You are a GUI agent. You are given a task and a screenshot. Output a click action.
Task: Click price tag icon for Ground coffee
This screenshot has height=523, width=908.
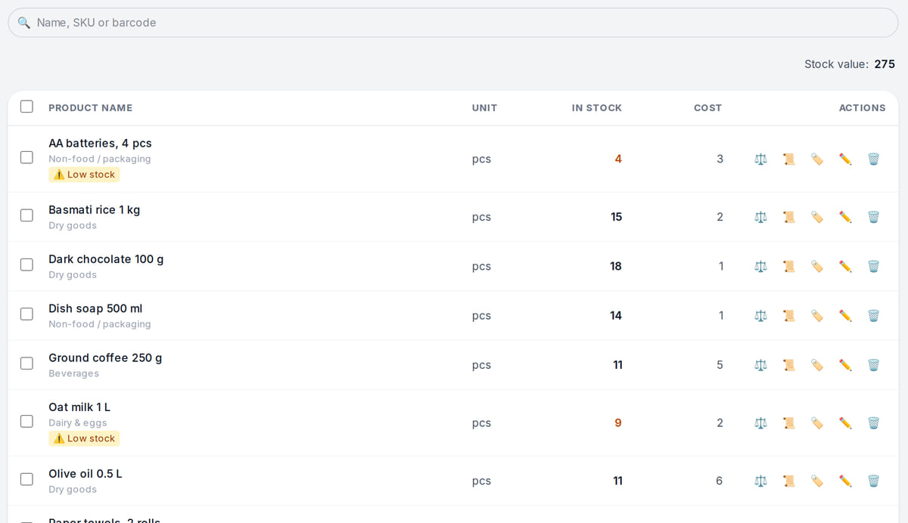(x=817, y=365)
